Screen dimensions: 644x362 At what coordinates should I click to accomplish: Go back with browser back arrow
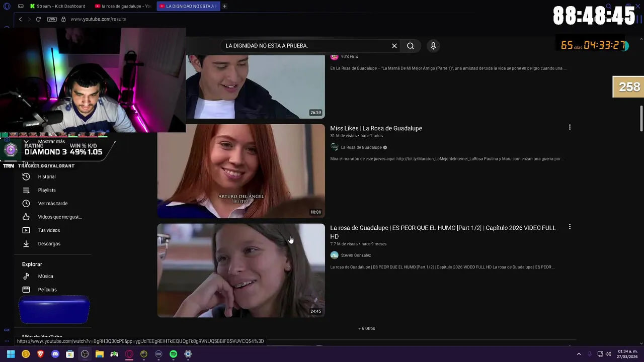tap(20, 19)
